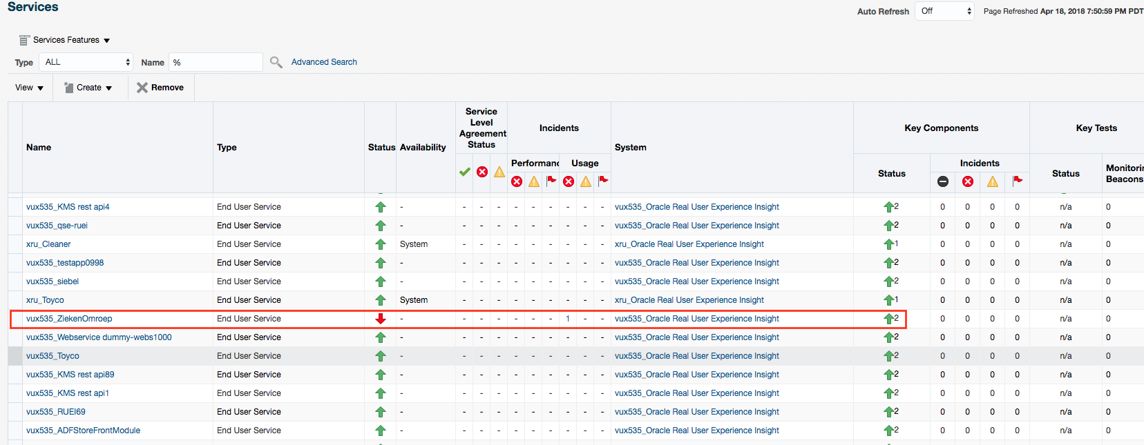The width and height of the screenshot is (1144, 445).
Task: Open the Services Features menu
Action: [x=66, y=40]
